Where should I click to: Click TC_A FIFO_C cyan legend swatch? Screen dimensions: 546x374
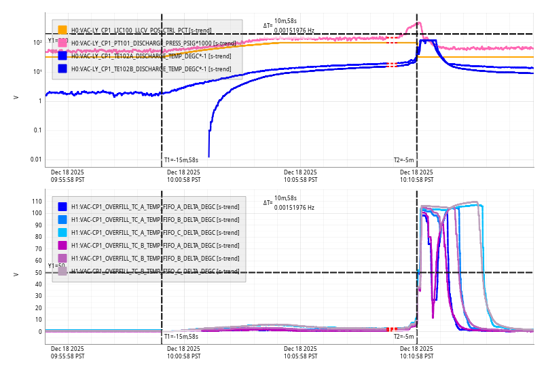[x=62, y=232]
